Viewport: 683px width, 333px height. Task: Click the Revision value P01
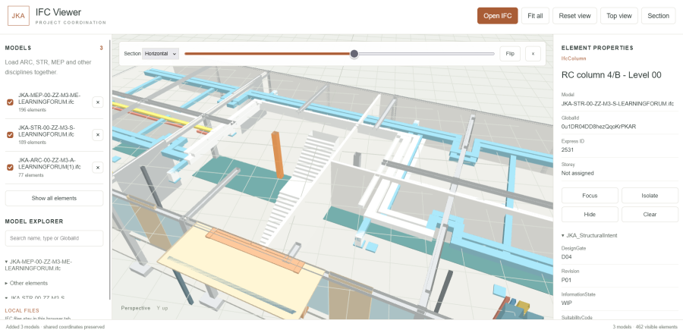click(566, 280)
